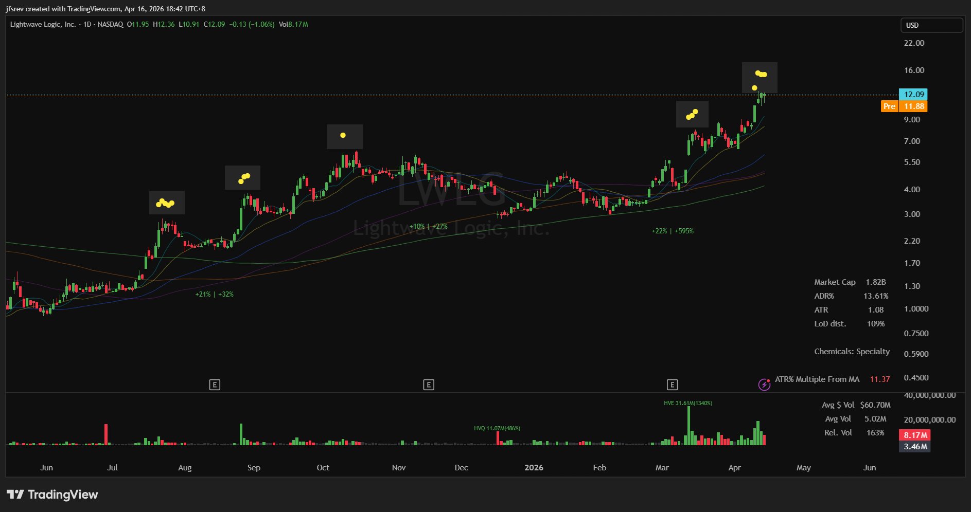The height and width of the screenshot is (512, 971).
Task: Click the Market Cap 1.82B value
Action: [876, 282]
